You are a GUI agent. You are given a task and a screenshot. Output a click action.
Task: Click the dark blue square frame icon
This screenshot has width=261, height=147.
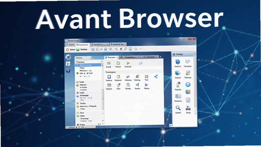[109, 77]
